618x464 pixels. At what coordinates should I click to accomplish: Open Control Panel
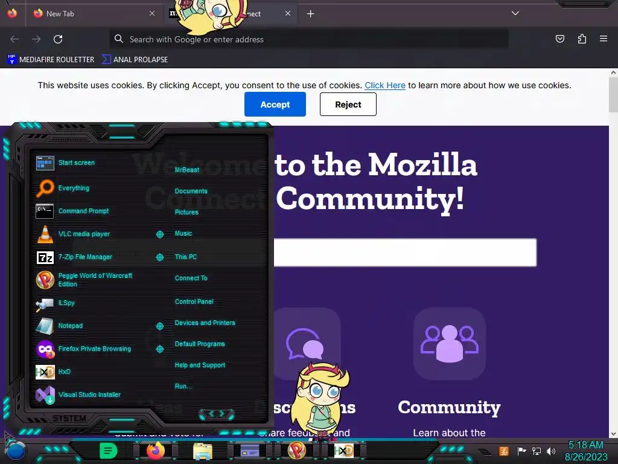pyautogui.click(x=194, y=301)
